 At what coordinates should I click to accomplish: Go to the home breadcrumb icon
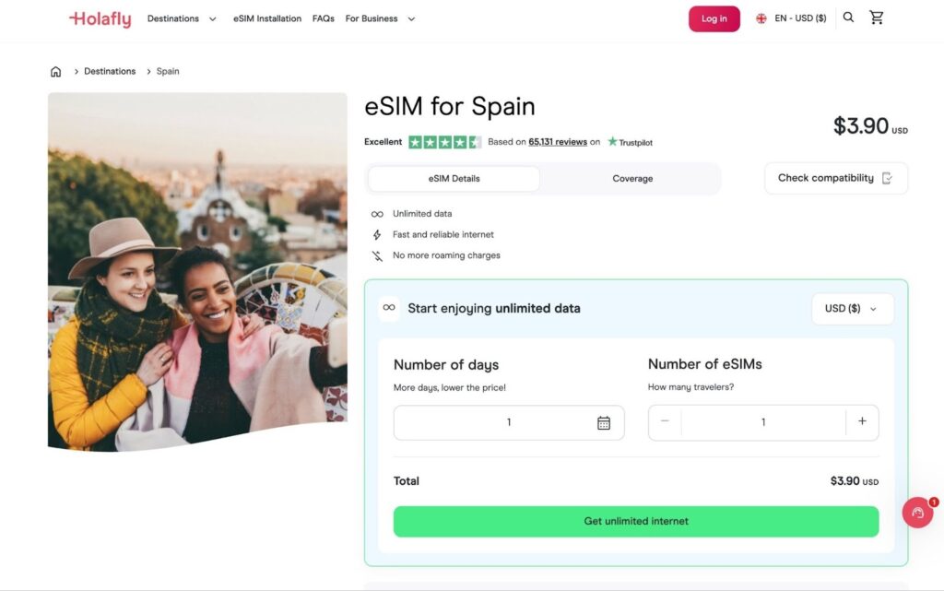coord(55,72)
